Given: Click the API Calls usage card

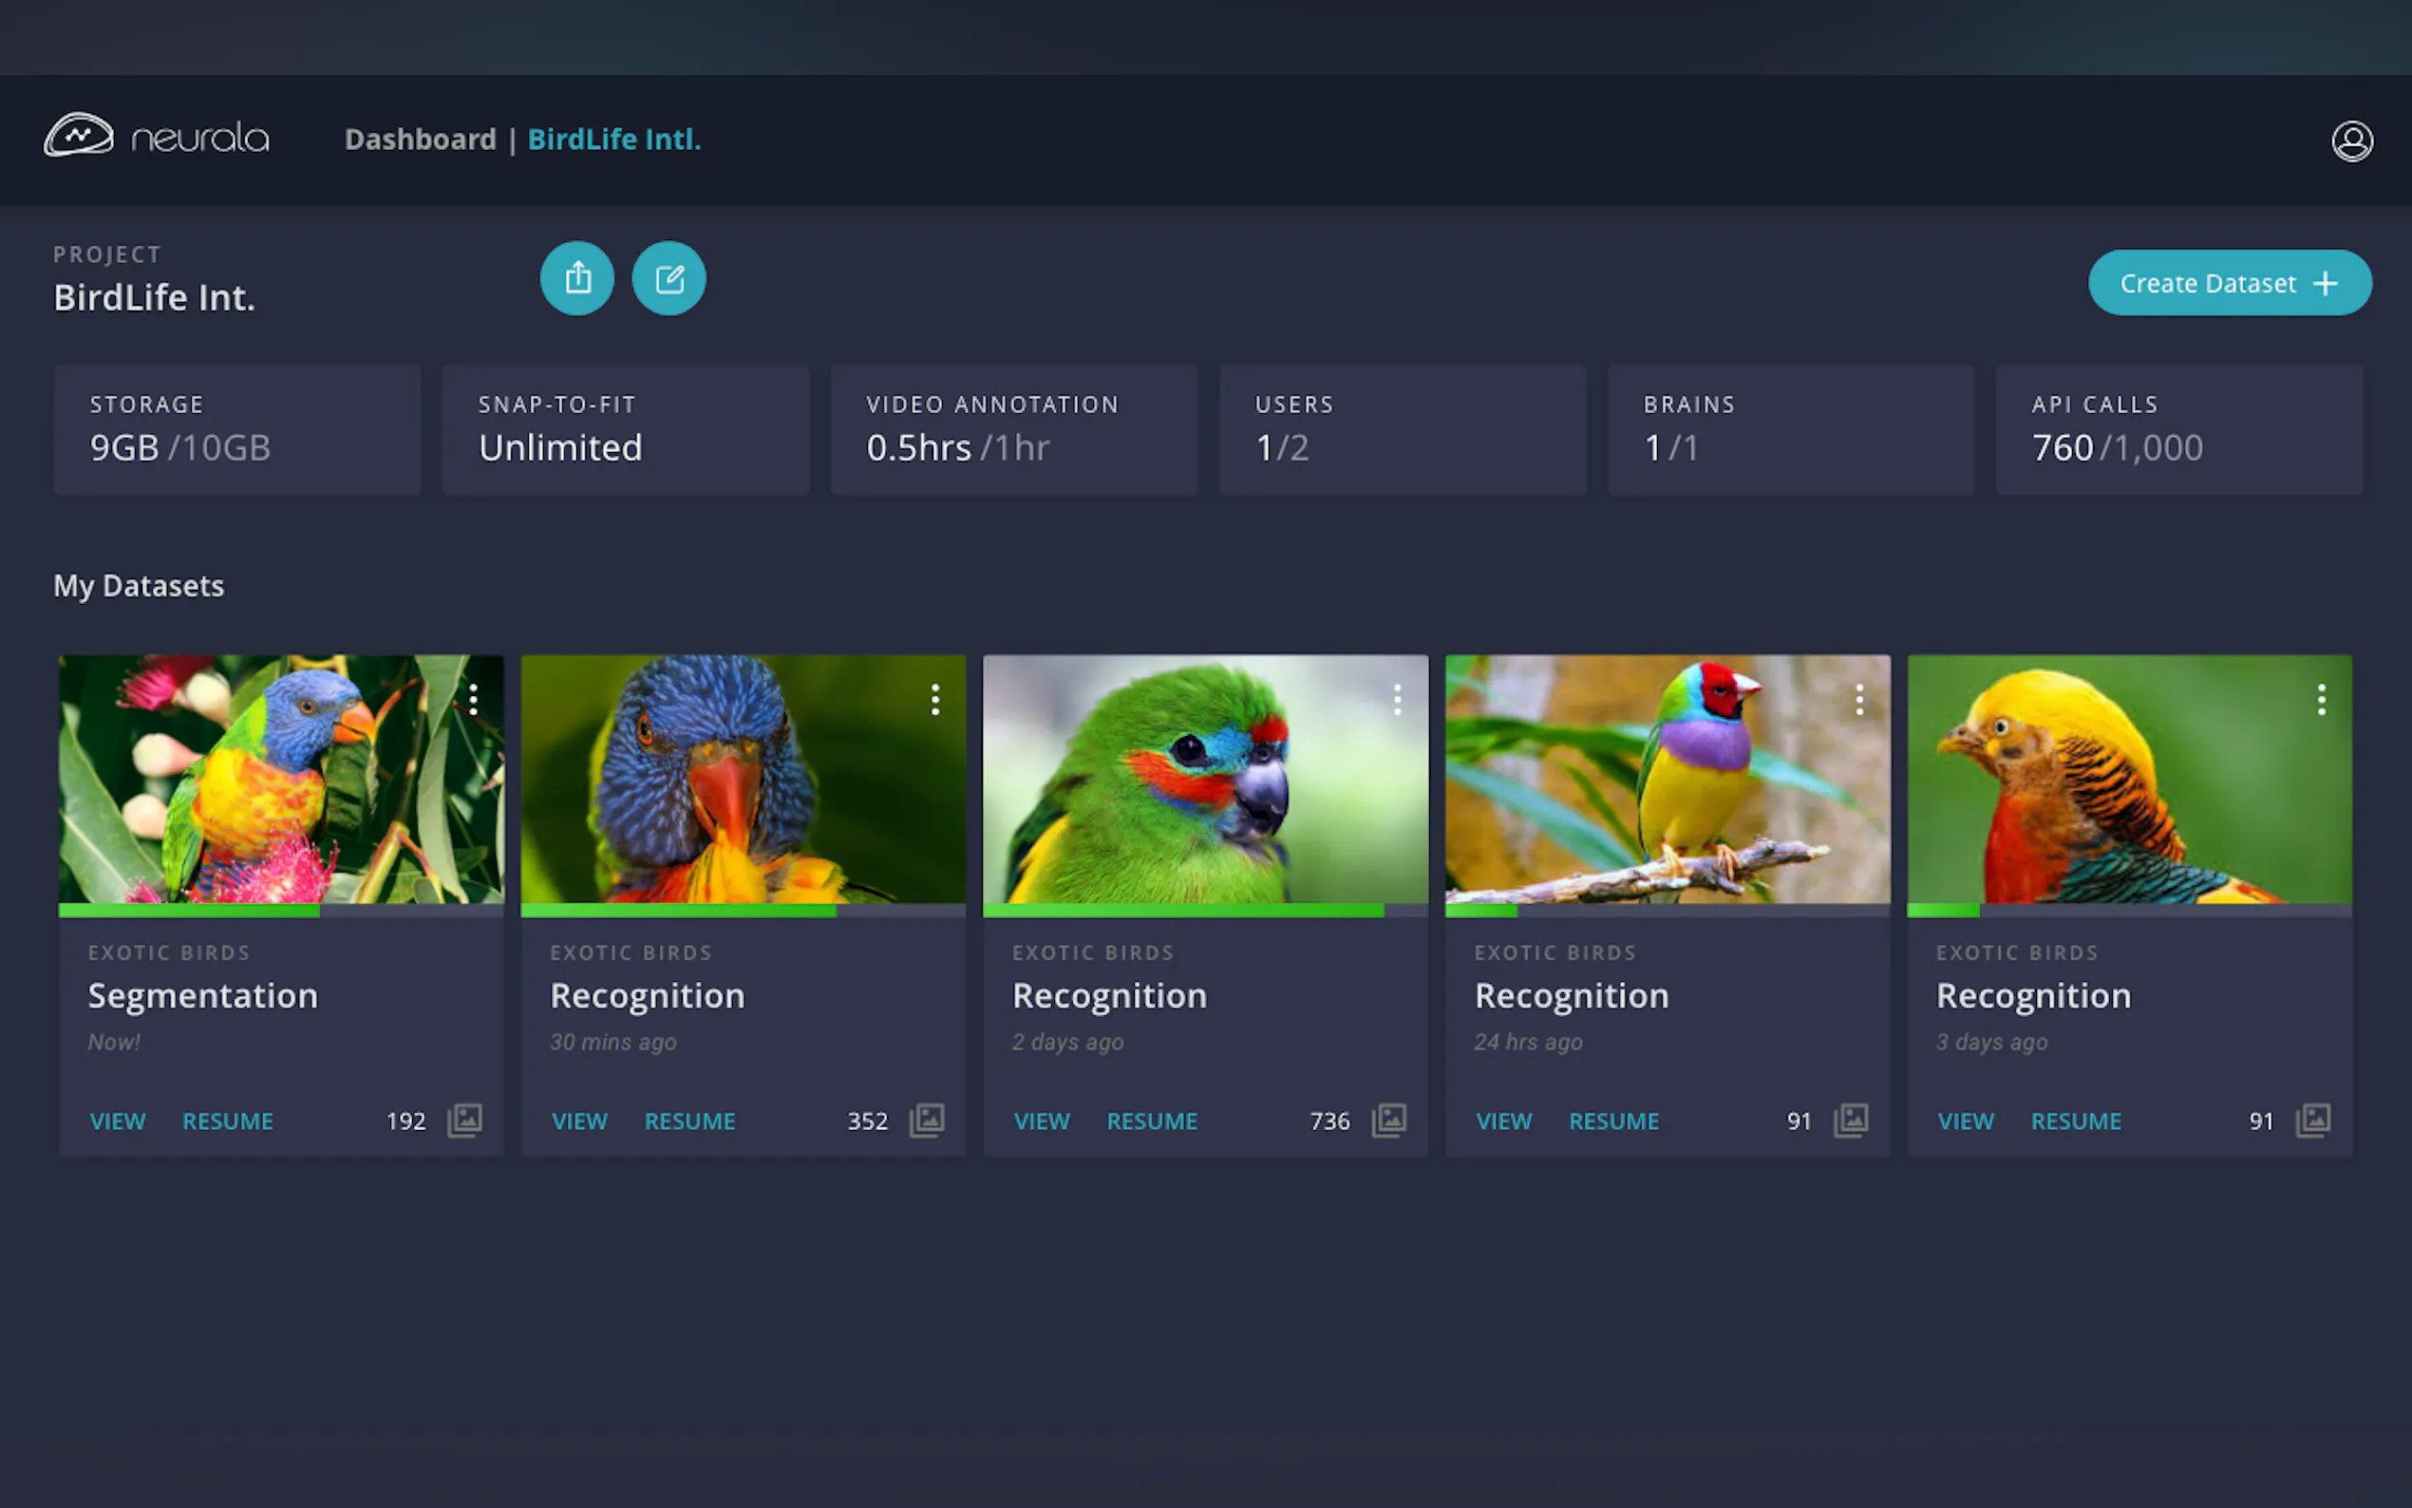Looking at the screenshot, I should pos(2178,430).
